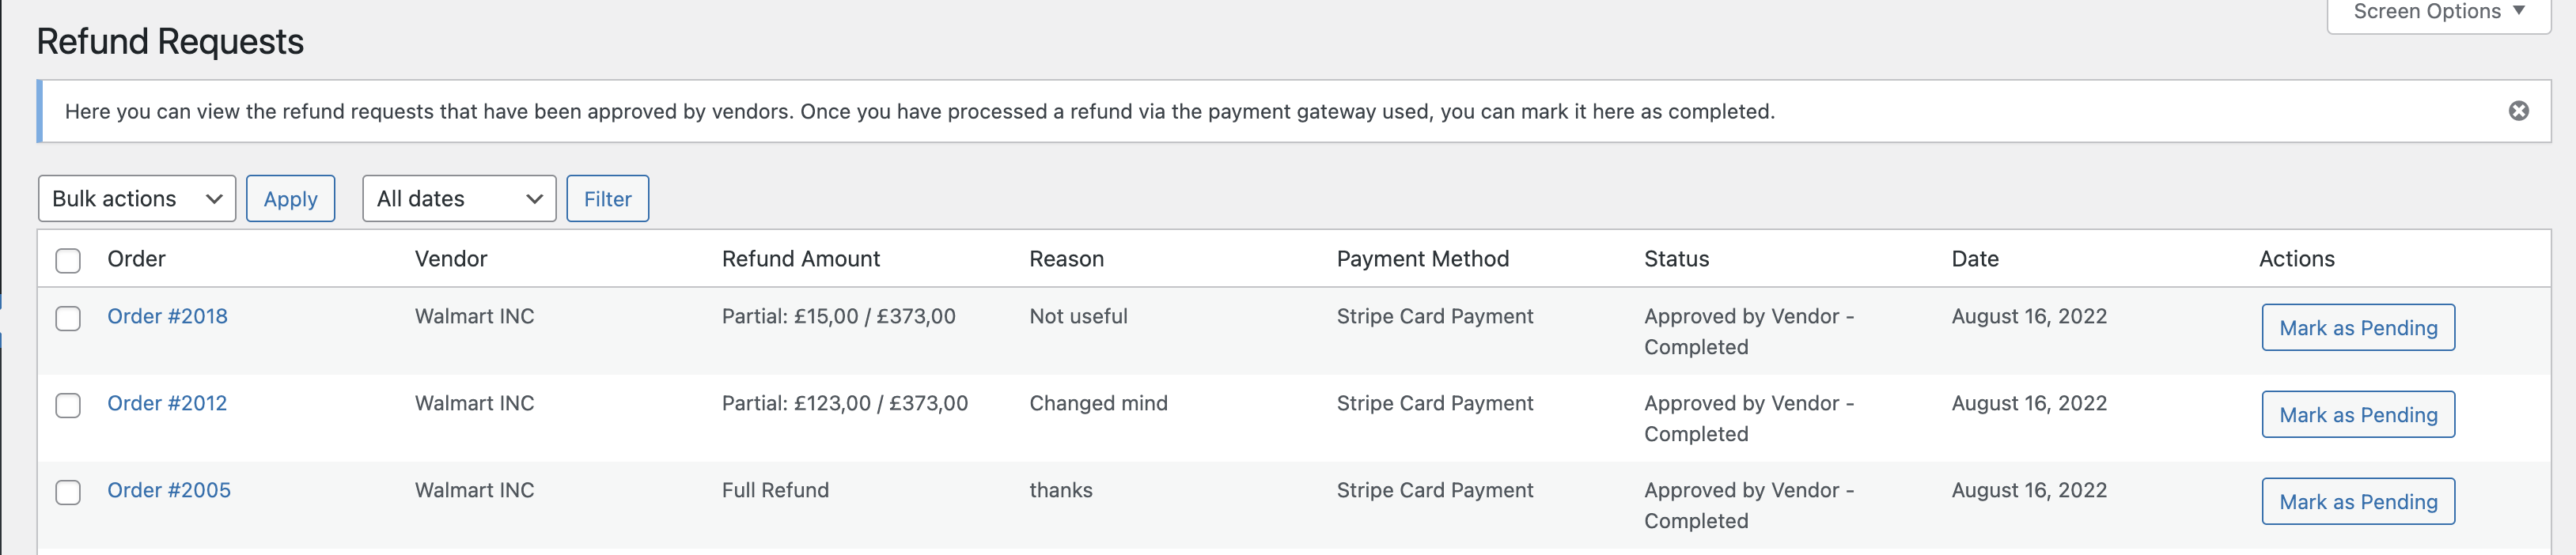This screenshot has width=2576, height=555.
Task: Open the Bulk actions dropdown
Action: (137, 198)
